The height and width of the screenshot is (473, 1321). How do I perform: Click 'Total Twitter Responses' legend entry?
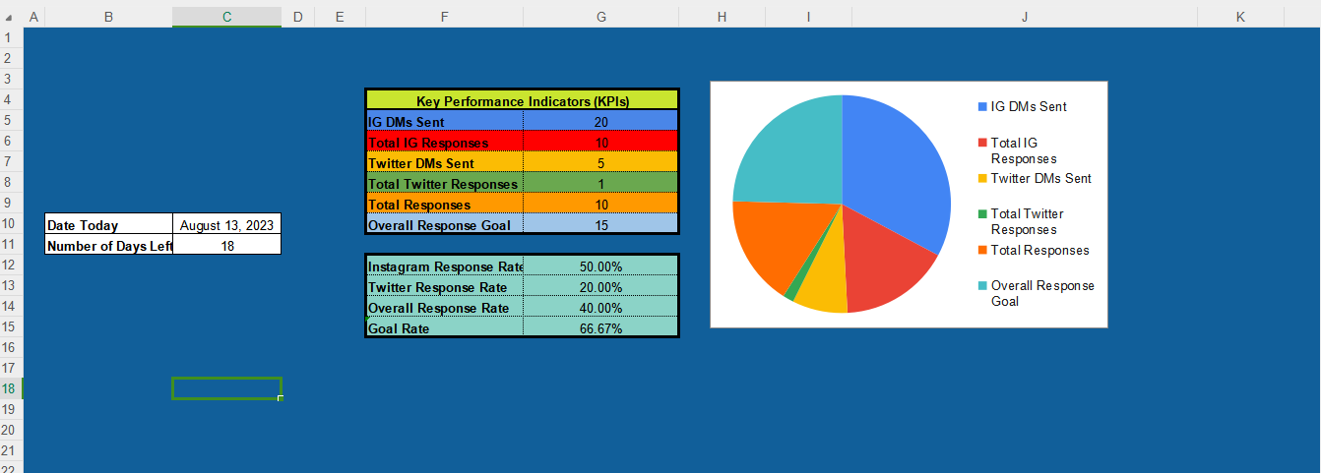1021,221
